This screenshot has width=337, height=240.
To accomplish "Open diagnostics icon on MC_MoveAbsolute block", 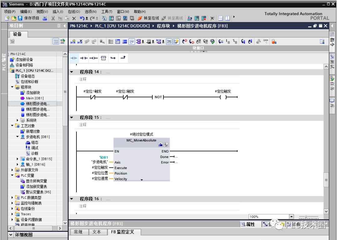I will [166, 145].
